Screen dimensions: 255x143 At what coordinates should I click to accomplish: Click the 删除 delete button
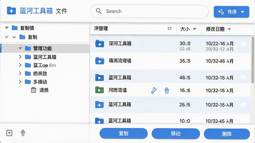[227, 134]
